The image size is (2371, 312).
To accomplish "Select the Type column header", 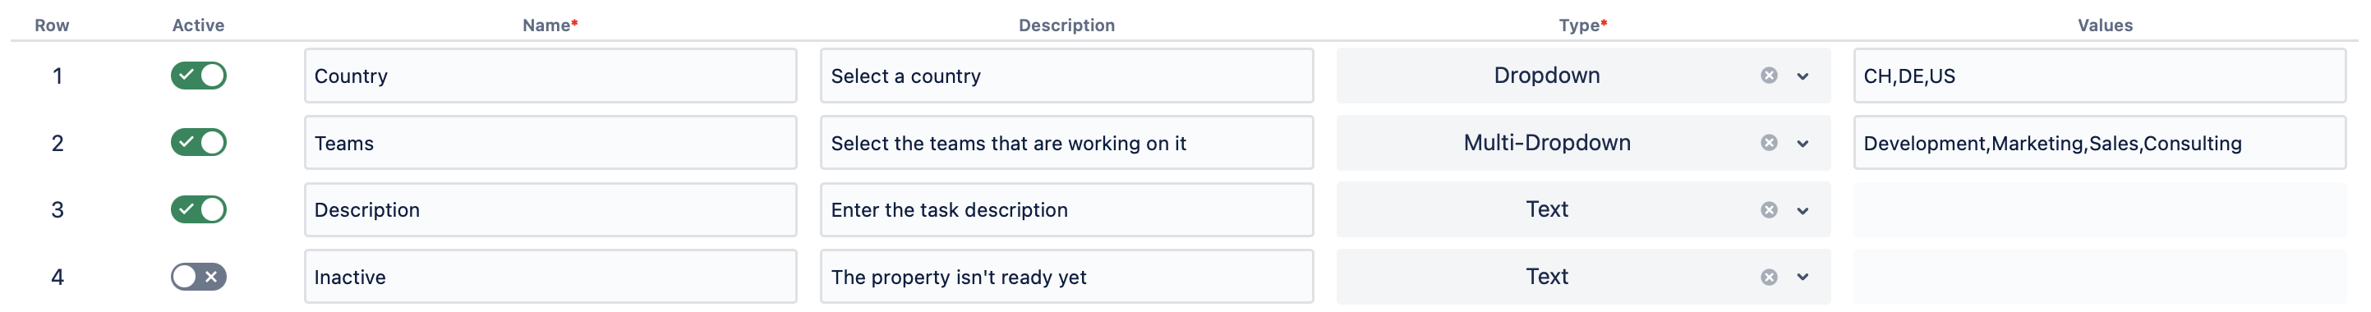I will (1582, 25).
